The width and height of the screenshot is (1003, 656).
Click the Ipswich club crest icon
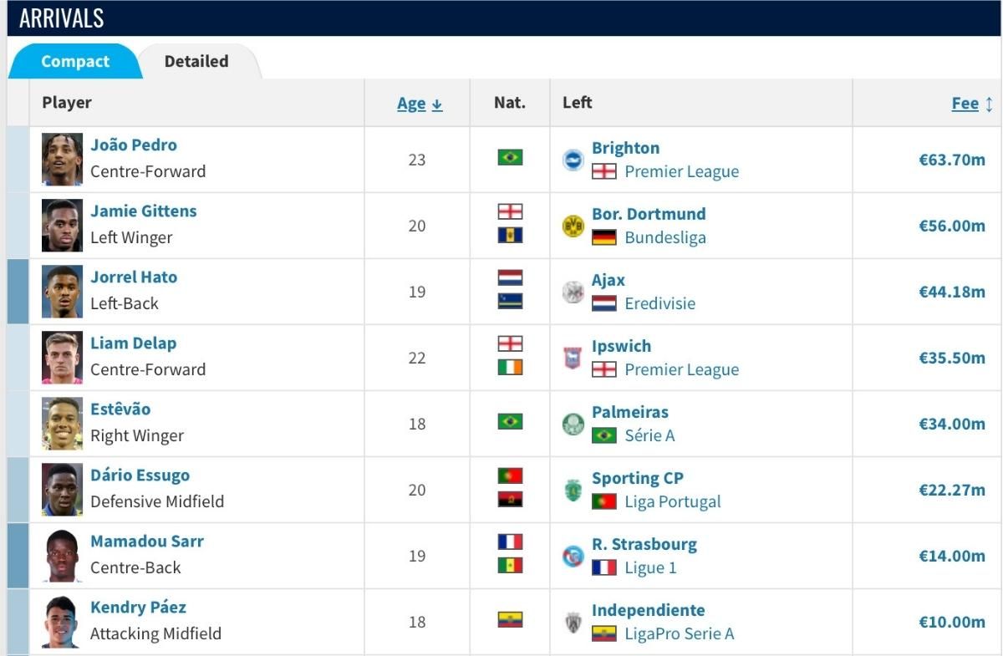click(x=573, y=358)
